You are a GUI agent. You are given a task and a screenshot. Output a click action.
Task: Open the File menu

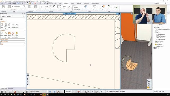2,3
